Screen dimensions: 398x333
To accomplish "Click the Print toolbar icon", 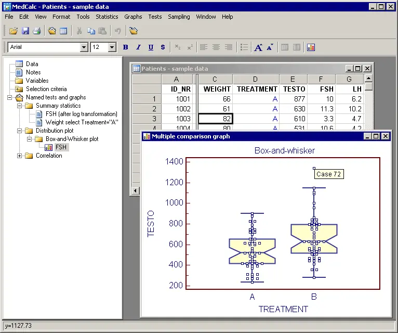I will coord(36,31).
